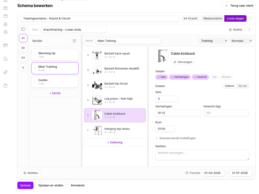Open the credit card payments sidebar icon
Viewport: 259px width, 194px height.
(x=6, y=45)
